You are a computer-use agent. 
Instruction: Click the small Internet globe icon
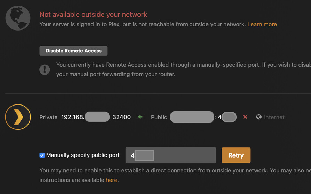259,117
